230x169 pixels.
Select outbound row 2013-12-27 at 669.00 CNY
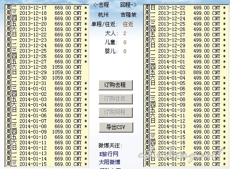click(x=47, y=62)
